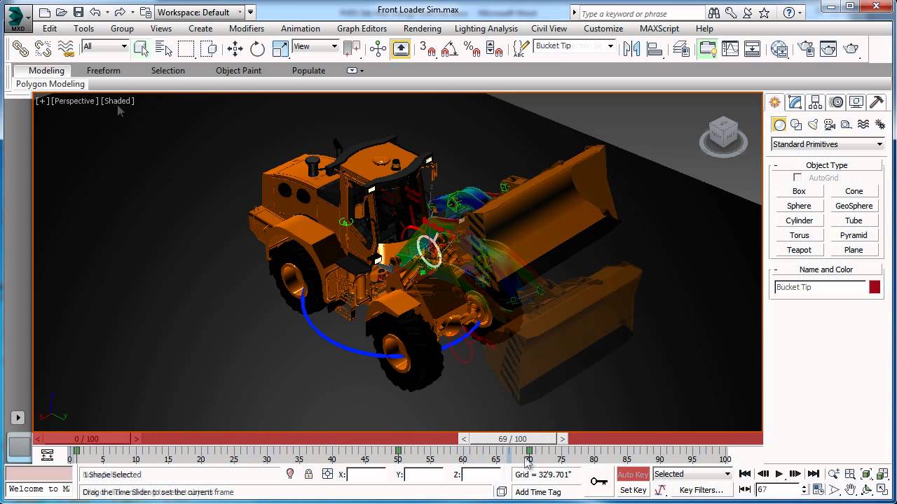Click the Teapot primitive button
Screen dimensions: 897x504
[799, 250]
